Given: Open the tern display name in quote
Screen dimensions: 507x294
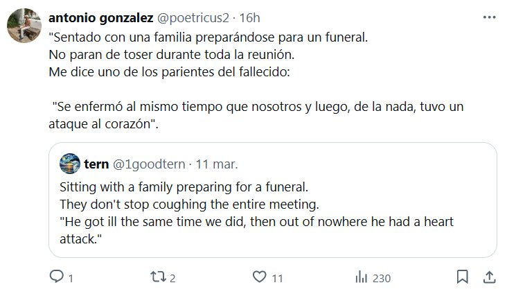Looking at the screenshot, I should click(x=96, y=166).
